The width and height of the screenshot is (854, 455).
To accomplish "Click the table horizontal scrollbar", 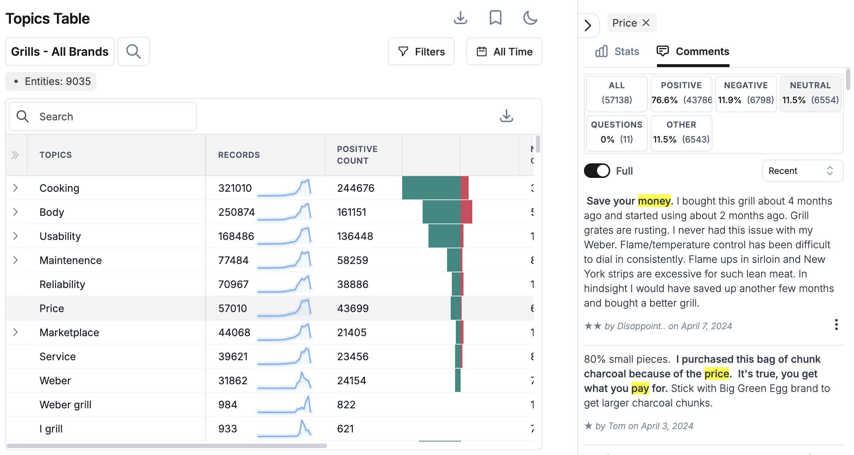I will point(166,446).
